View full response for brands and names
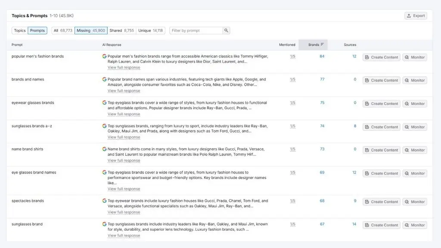This screenshot has height=248, width=441. pos(124,91)
